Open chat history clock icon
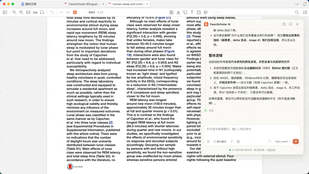Screen dimensions: 309x174 (284, 24)
